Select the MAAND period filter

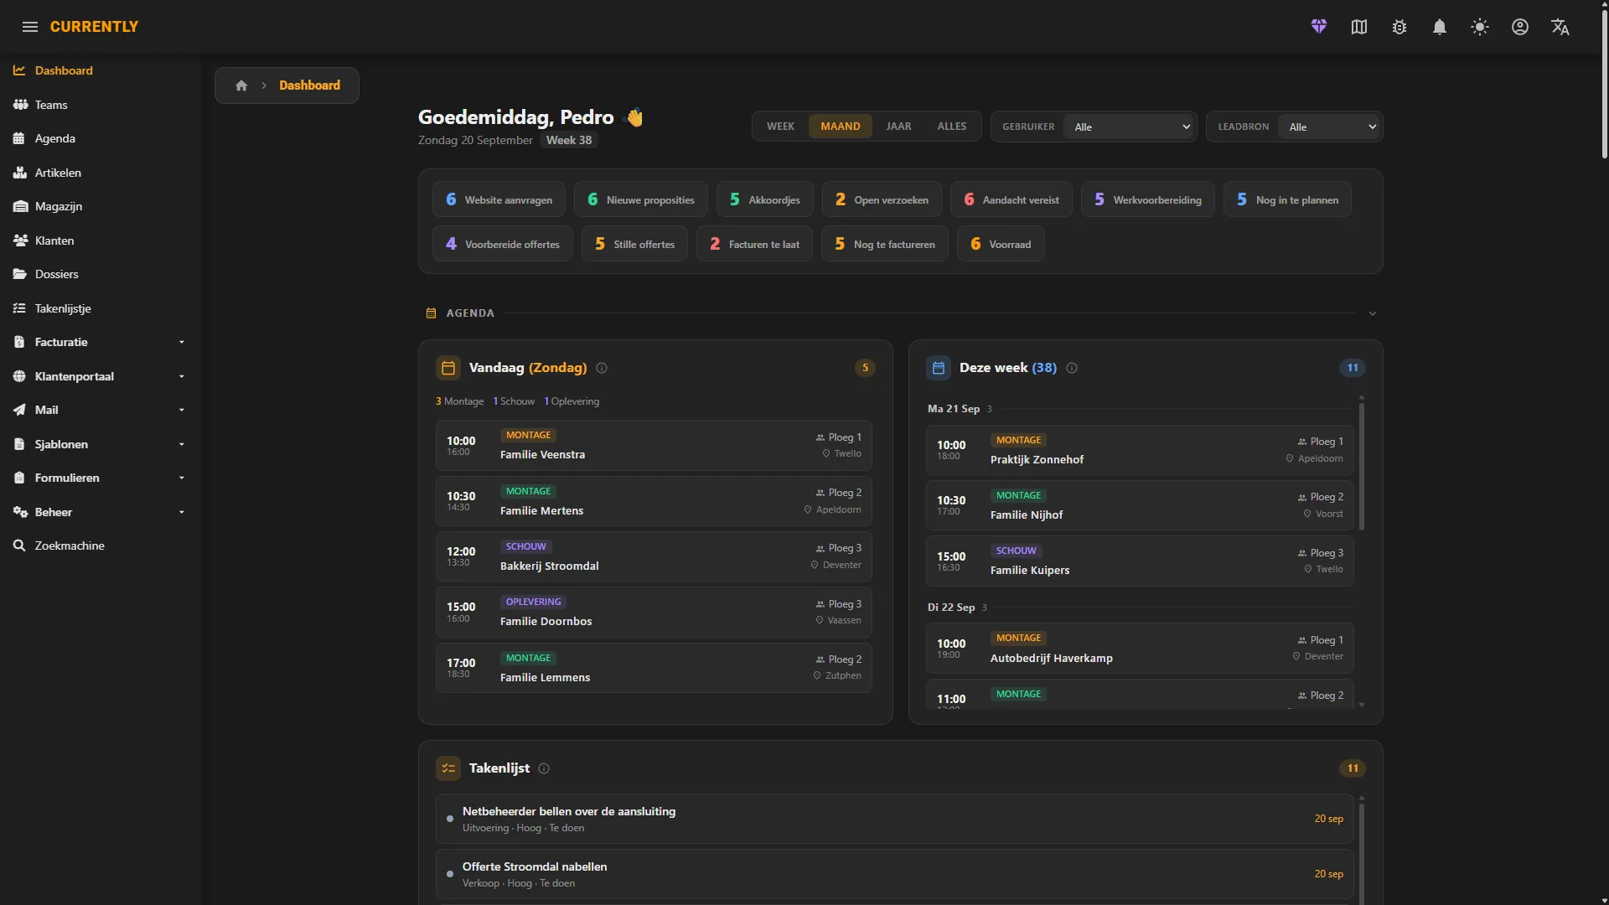pyautogui.click(x=841, y=127)
